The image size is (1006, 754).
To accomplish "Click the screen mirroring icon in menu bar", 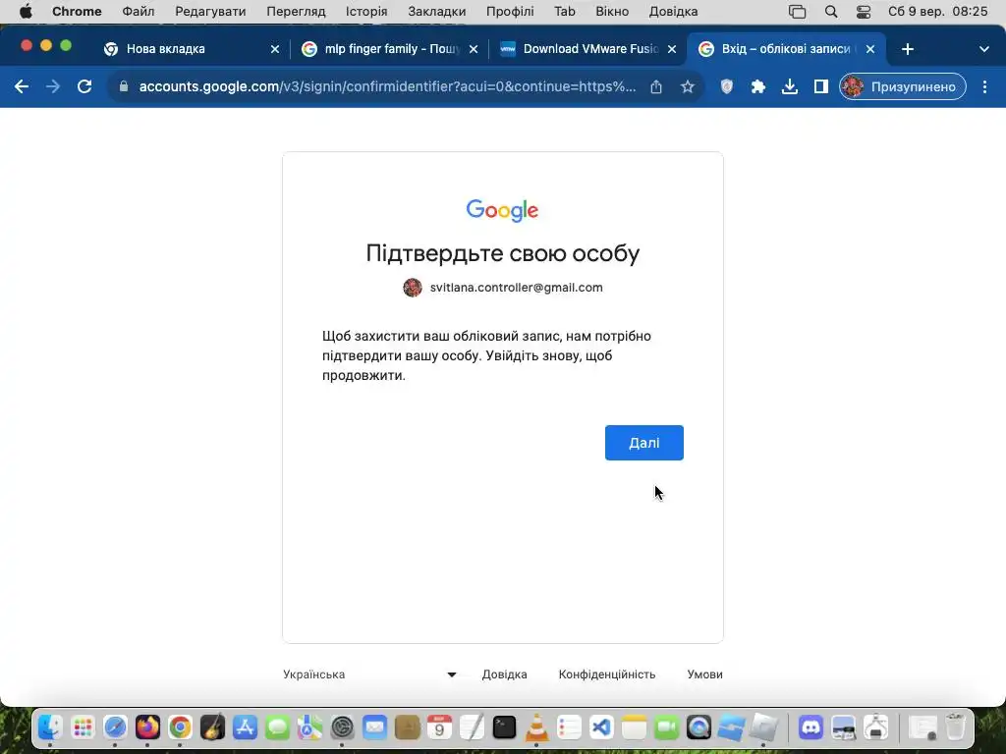I will coord(797,12).
